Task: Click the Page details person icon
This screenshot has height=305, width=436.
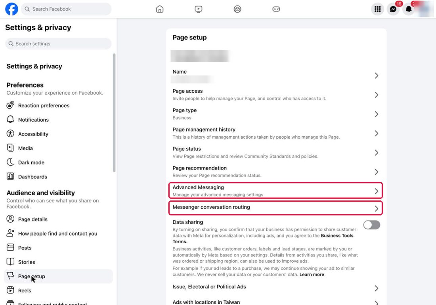Action: (10, 219)
